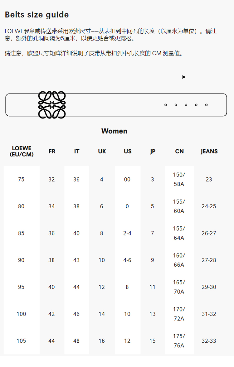Click the leftmost belt hole
Viewport: 234px width, 367px height.
tap(166, 105)
